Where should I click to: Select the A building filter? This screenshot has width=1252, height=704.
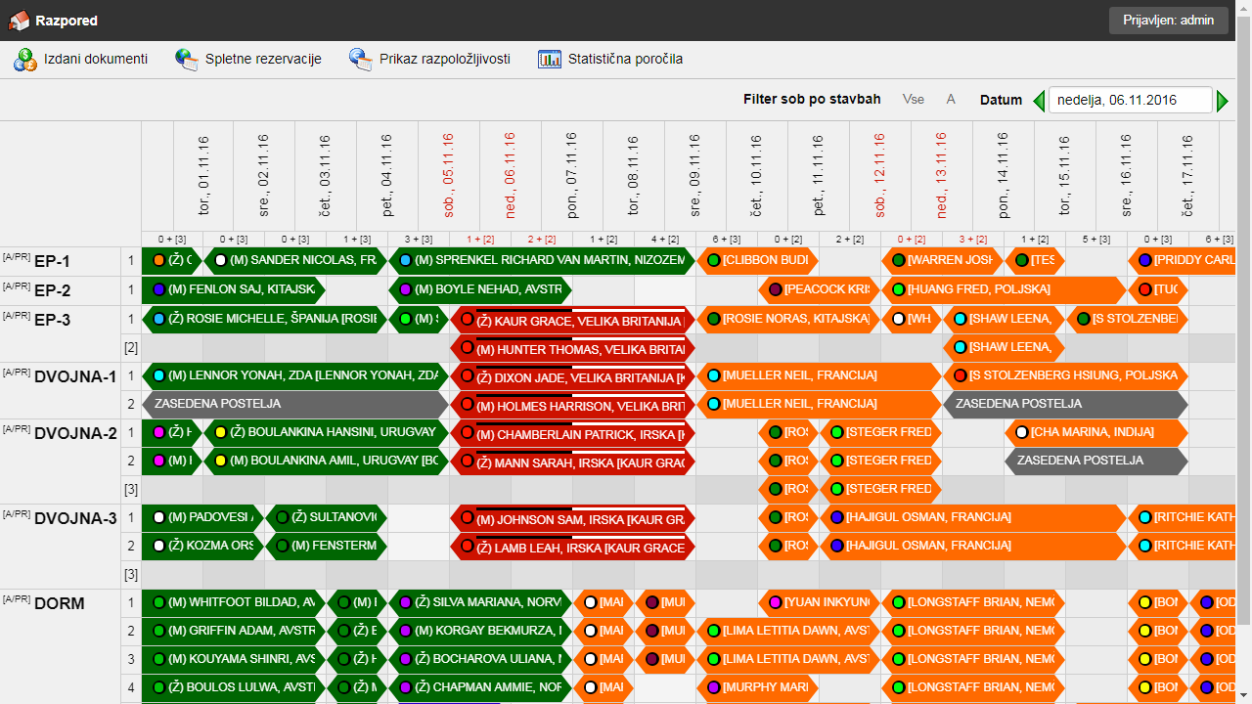[x=951, y=100]
